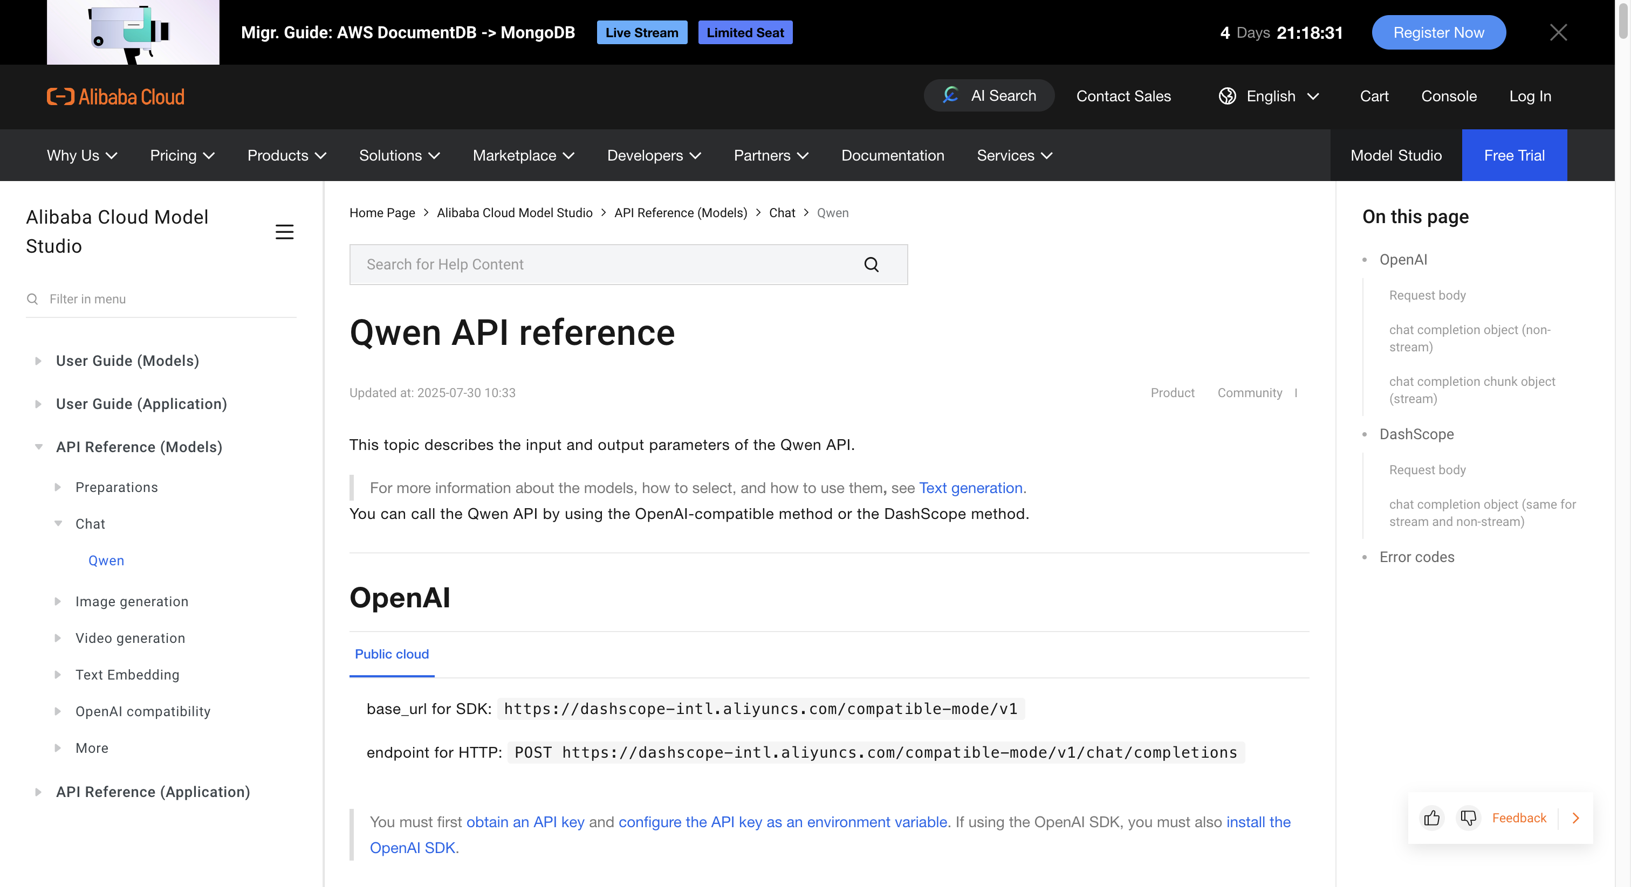1631x887 pixels.
Task: Click the Live Stream badge
Action: point(641,32)
